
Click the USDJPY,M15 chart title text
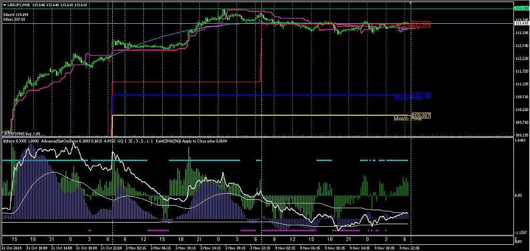(x=19, y=5)
